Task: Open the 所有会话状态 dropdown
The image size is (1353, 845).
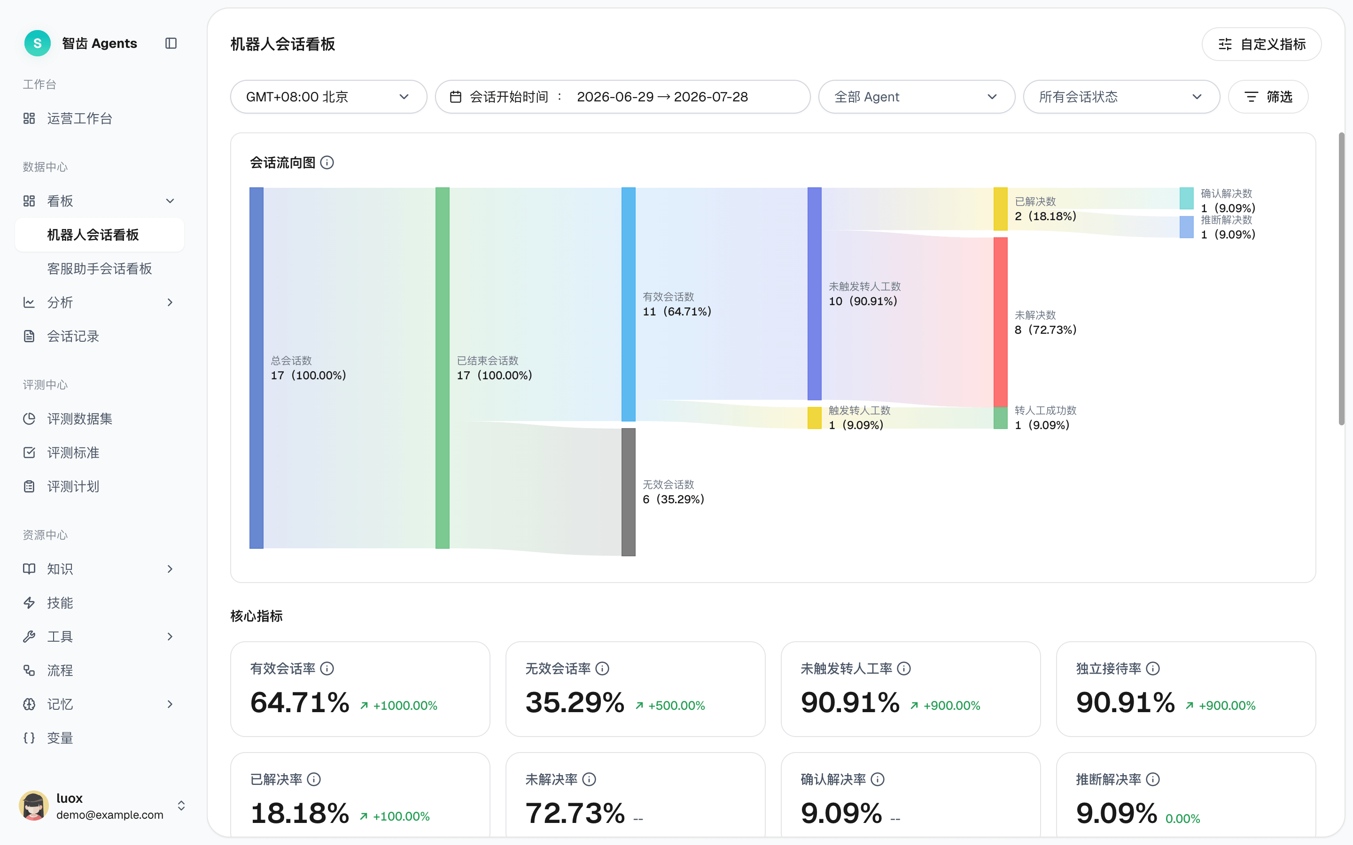Action: tap(1121, 97)
